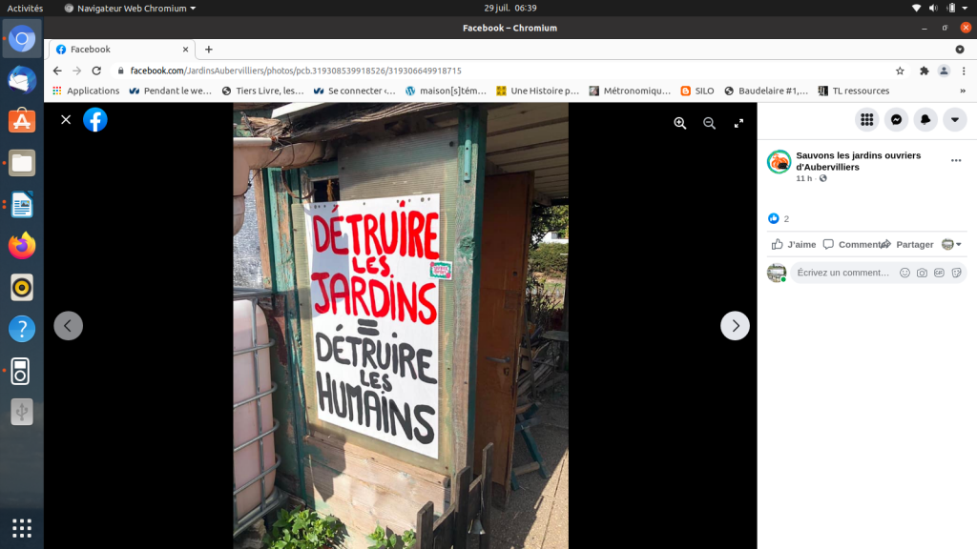Zoom out of the photo

(709, 123)
